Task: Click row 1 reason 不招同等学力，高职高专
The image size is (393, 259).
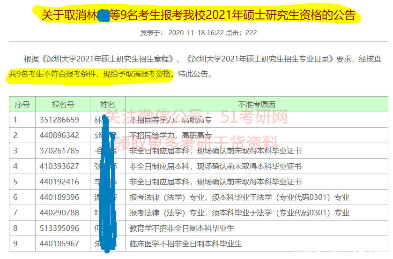Action: click(x=171, y=120)
